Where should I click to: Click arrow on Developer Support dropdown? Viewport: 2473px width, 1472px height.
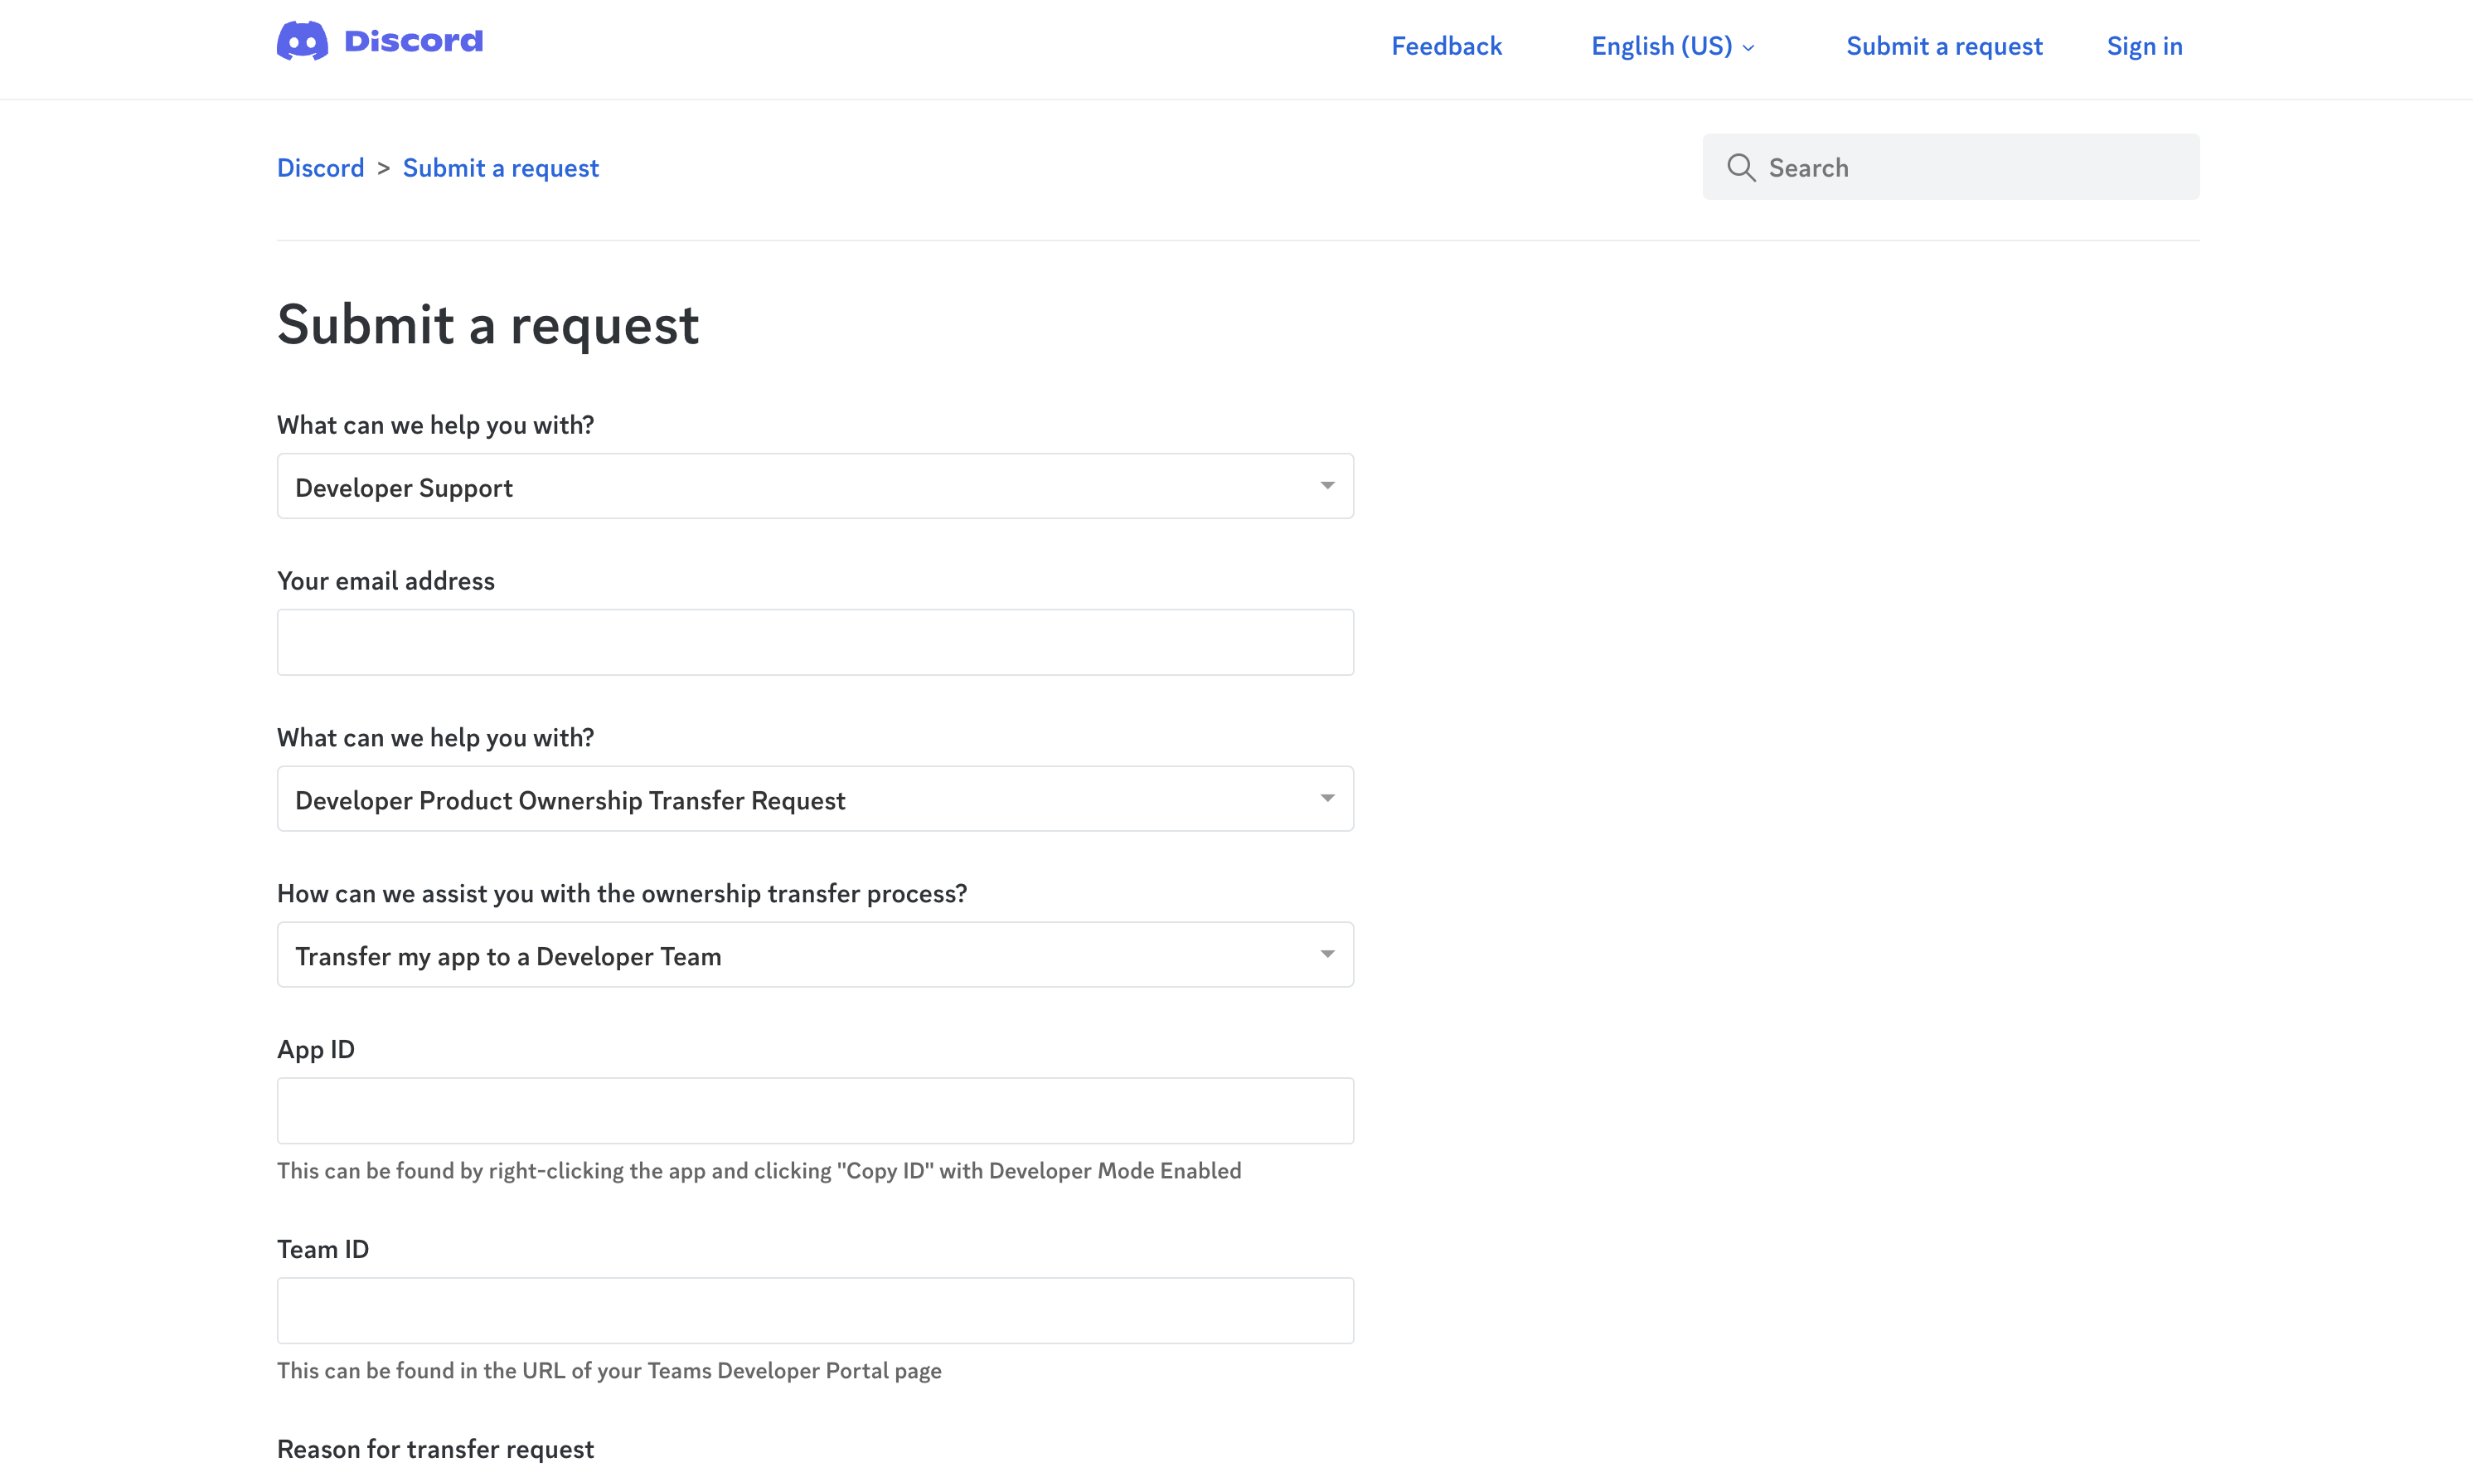1326,486
